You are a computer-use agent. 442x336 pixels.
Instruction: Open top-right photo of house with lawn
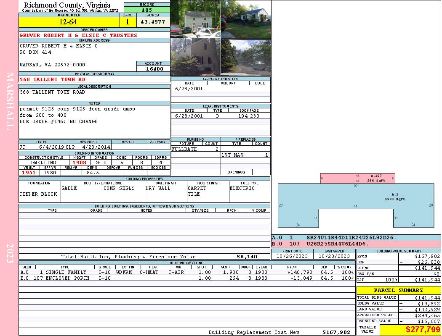(x=246, y=19)
